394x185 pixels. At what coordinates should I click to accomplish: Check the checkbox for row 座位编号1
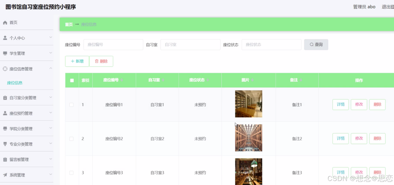click(x=71, y=105)
